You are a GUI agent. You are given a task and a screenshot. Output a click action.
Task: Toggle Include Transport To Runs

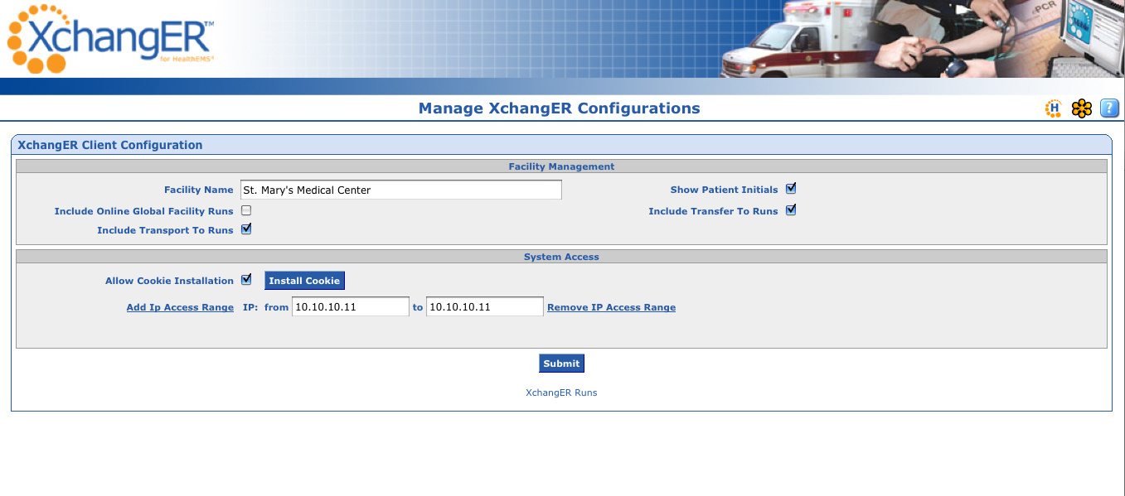pyautogui.click(x=245, y=229)
